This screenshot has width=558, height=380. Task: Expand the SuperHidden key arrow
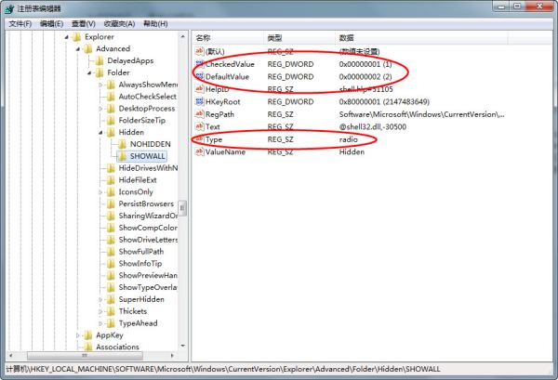click(100, 300)
